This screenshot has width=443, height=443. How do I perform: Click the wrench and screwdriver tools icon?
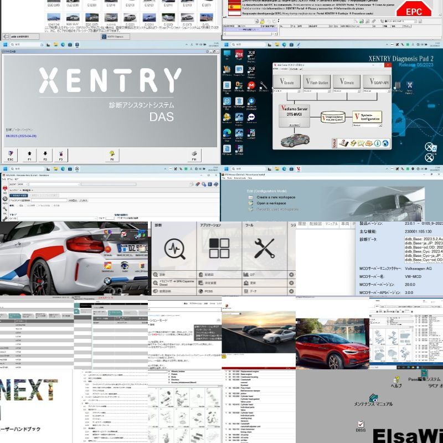(x=264, y=248)
